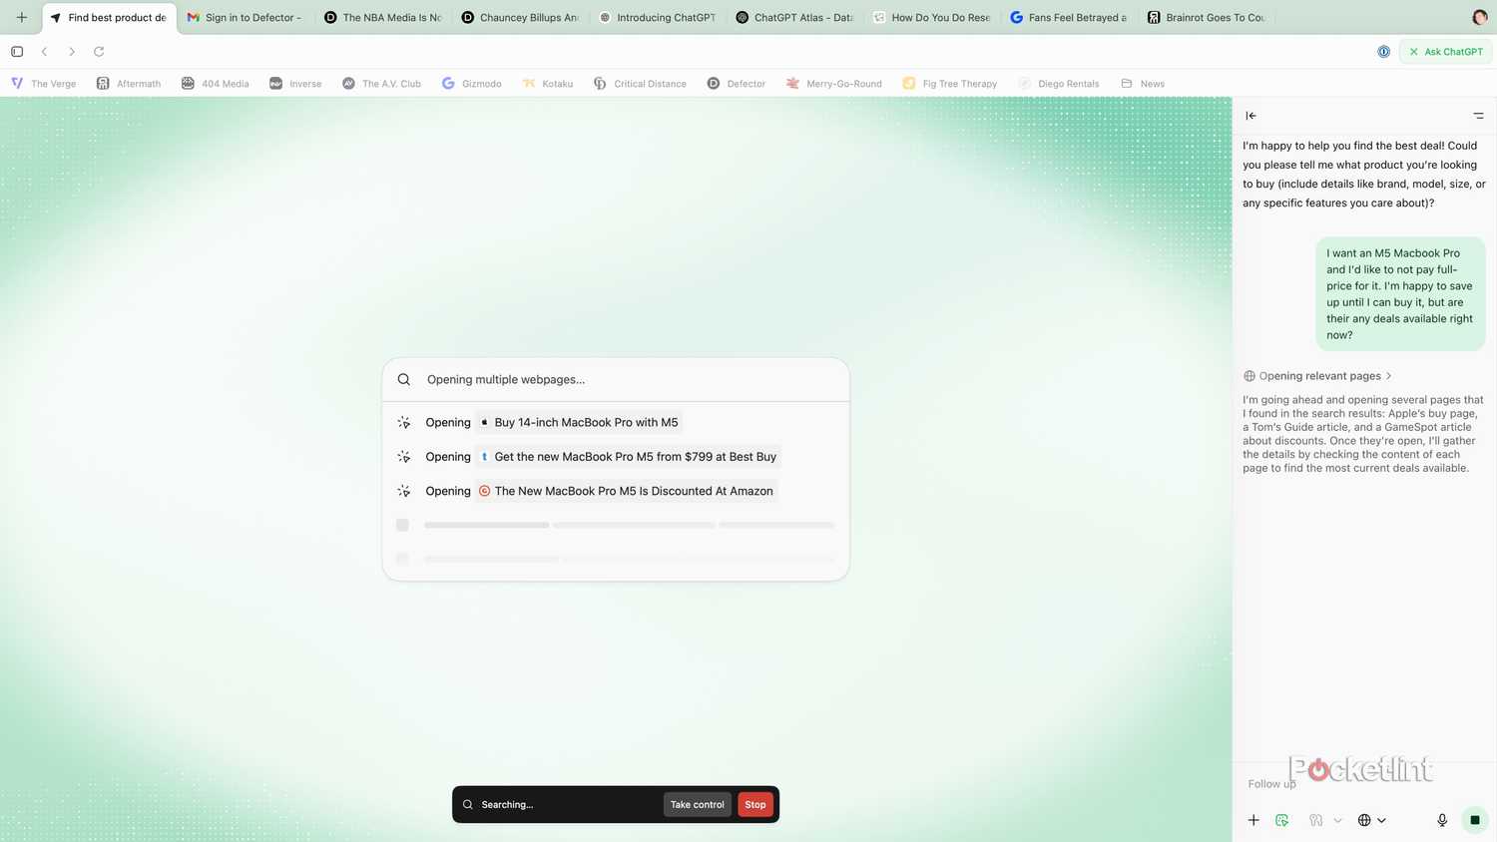Viewport: 1497px width, 842px height.
Task: Click the Take control button
Action: (697, 804)
